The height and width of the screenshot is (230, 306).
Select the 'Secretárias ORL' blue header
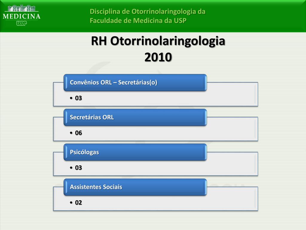(x=135, y=117)
